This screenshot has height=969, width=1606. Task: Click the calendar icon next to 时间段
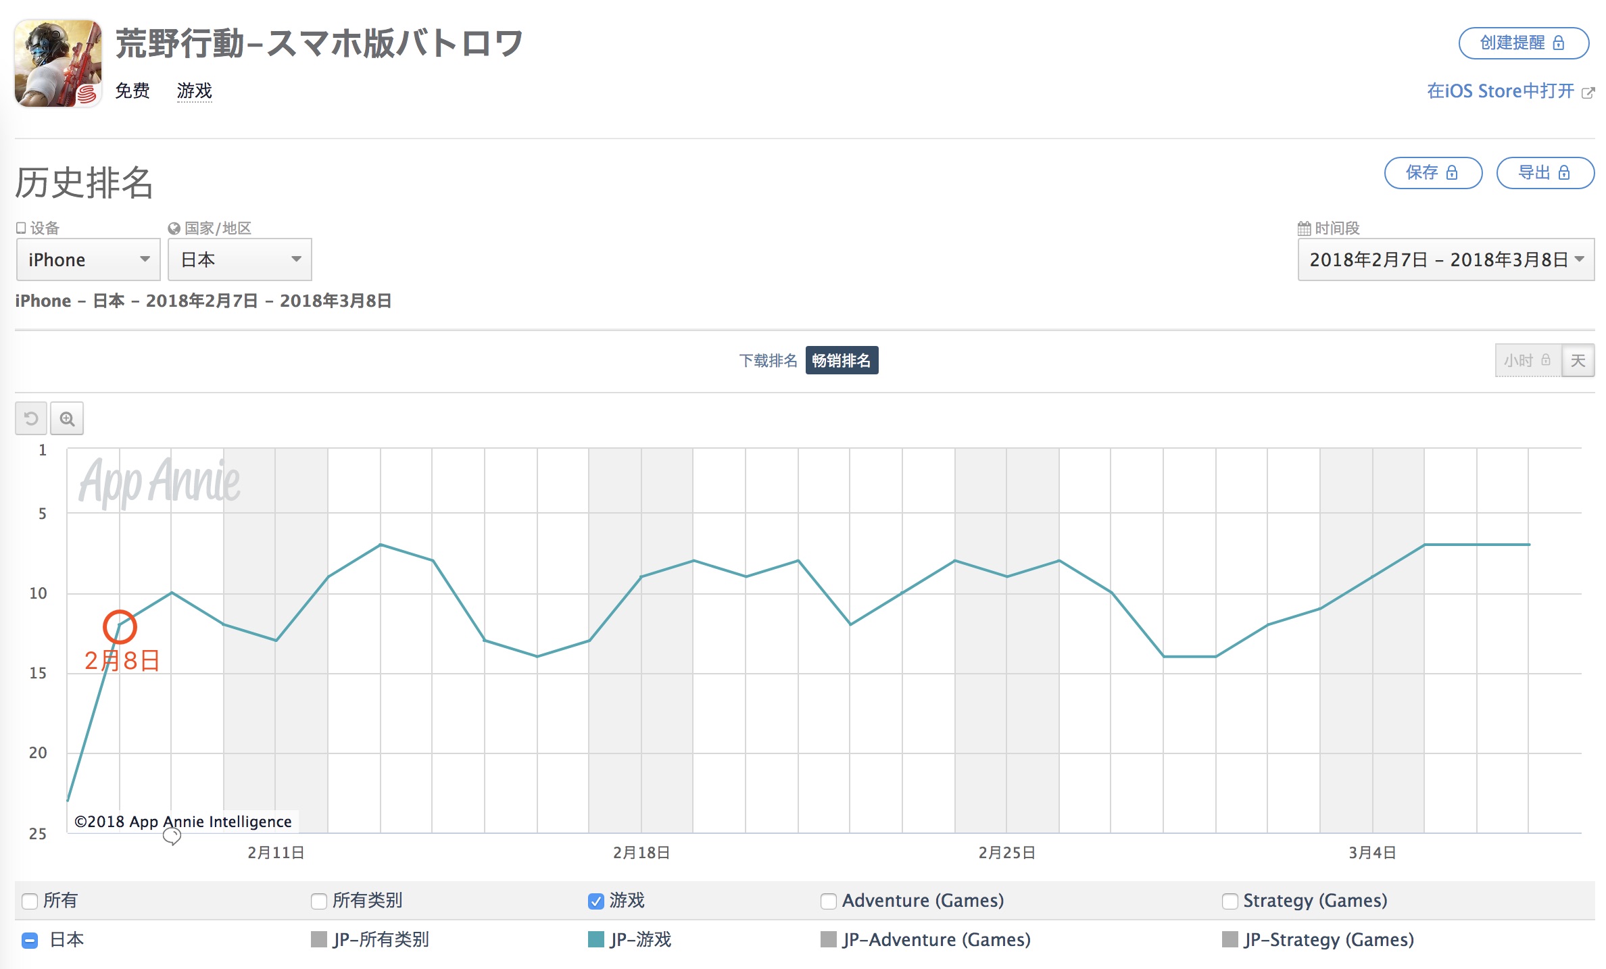point(1304,228)
